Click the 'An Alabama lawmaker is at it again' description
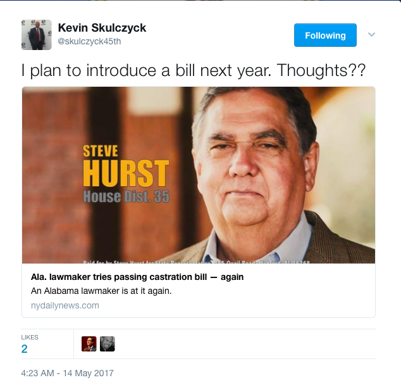 click(101, 291)
